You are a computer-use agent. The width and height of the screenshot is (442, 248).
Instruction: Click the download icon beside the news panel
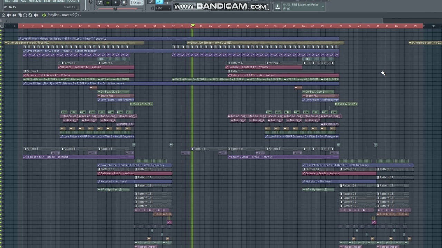click(277, 7)
